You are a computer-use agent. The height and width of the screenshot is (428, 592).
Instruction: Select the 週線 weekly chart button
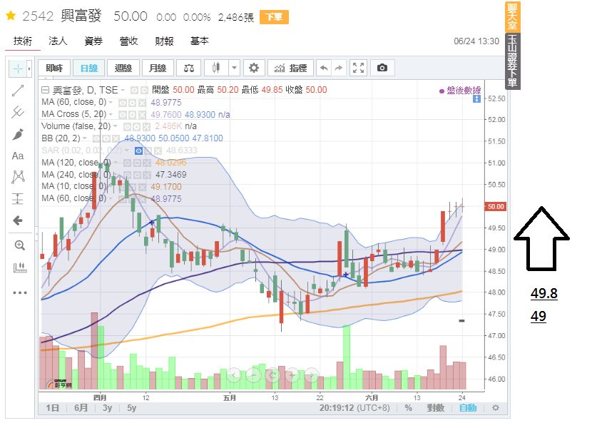point(123,68)
